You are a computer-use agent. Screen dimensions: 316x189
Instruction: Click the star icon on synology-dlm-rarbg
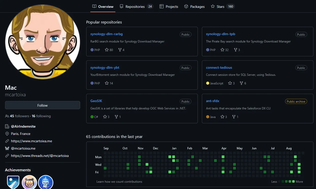click(107, 50)
